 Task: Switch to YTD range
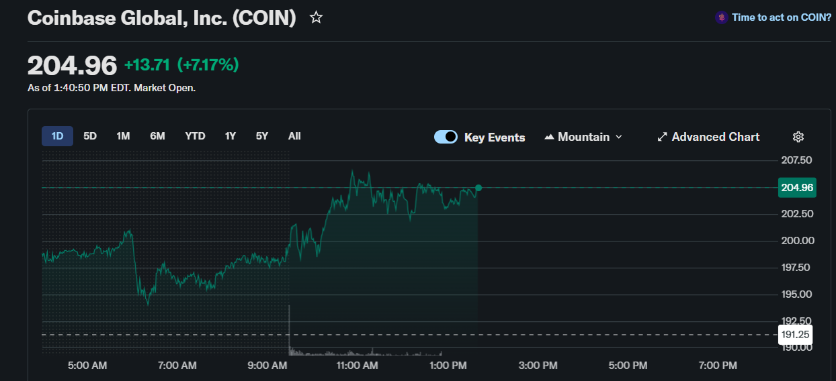click(x=196, y=136)
